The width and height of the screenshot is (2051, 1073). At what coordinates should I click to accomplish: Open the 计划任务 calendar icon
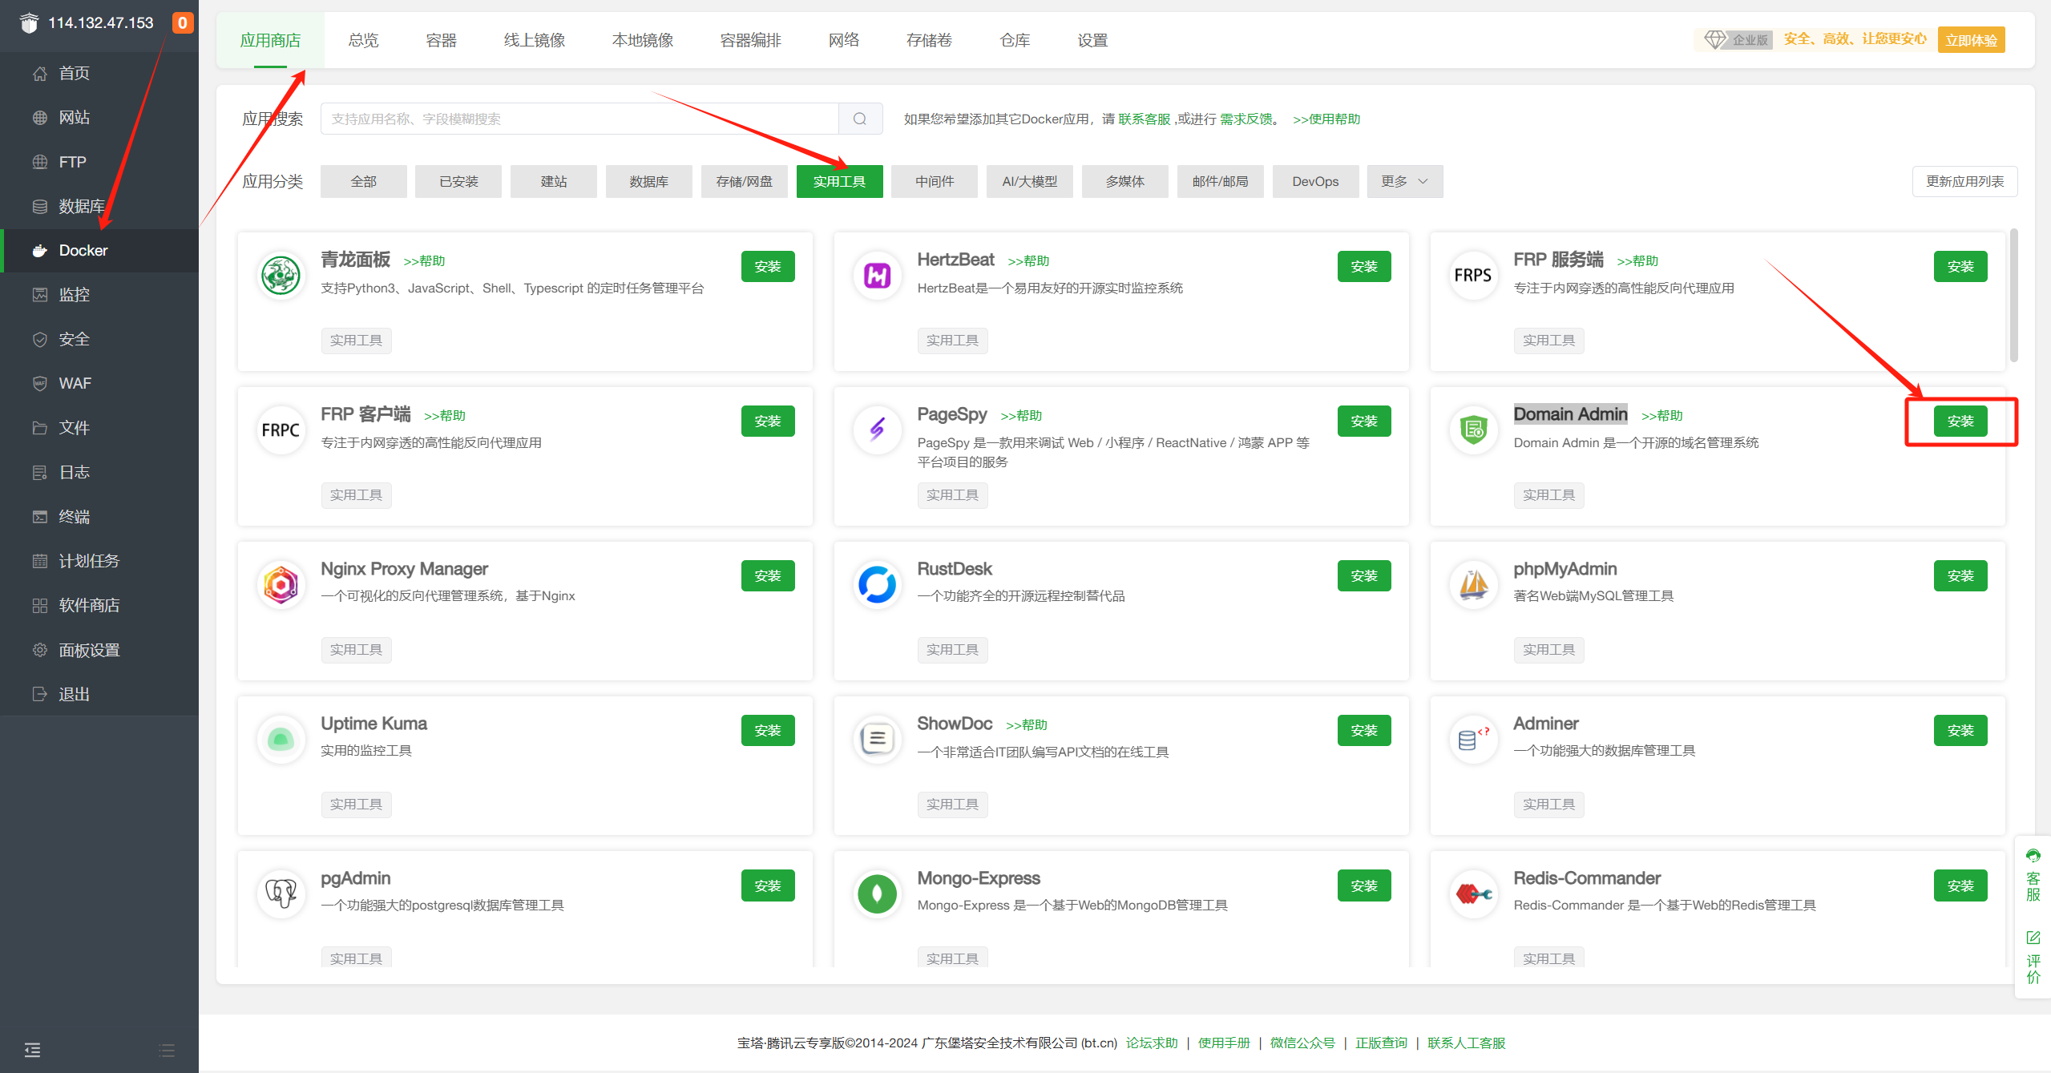pyautogui.click(x=40, y=561)
